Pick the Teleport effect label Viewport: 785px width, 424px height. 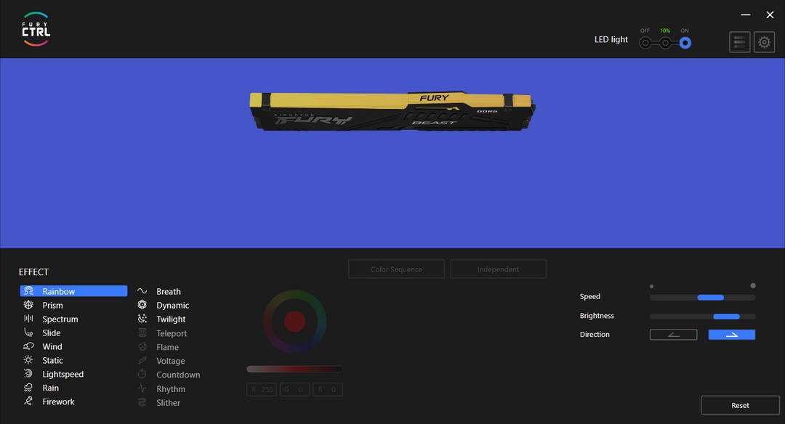[x=172, y=333]
